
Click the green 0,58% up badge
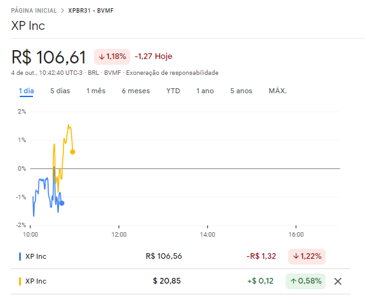coord(305,281)
